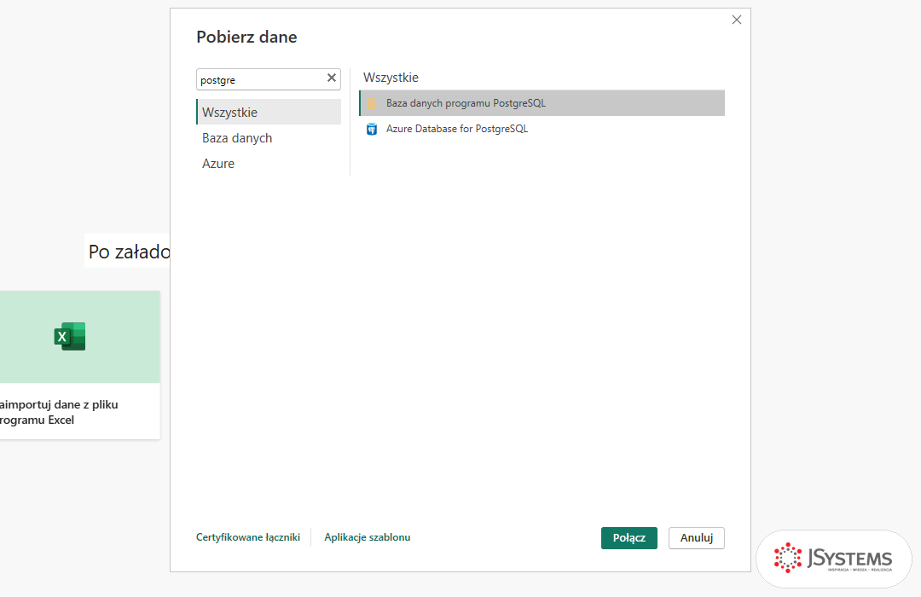
Task: Click the Excel icon on the import card
Action: [x=70, y=336]
